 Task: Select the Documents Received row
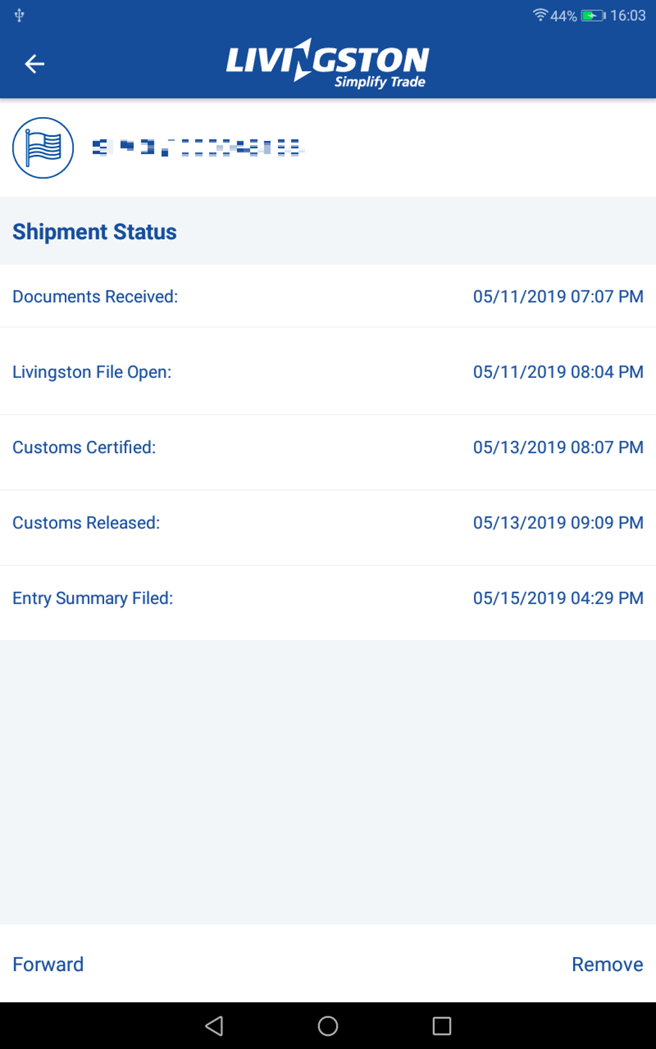(x=328, y=296)
